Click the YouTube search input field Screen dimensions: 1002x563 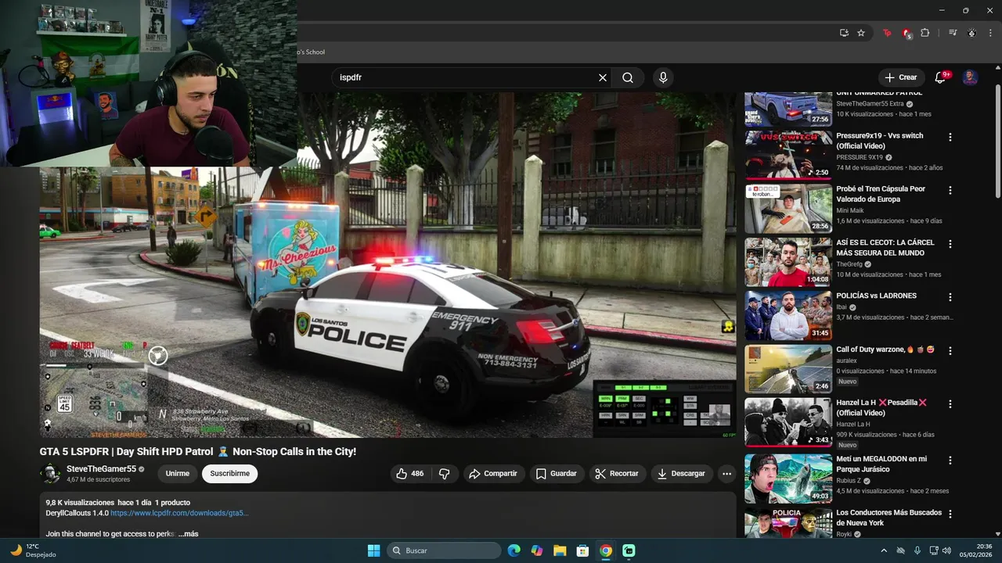pyautogui.click(x=466, y=77)
